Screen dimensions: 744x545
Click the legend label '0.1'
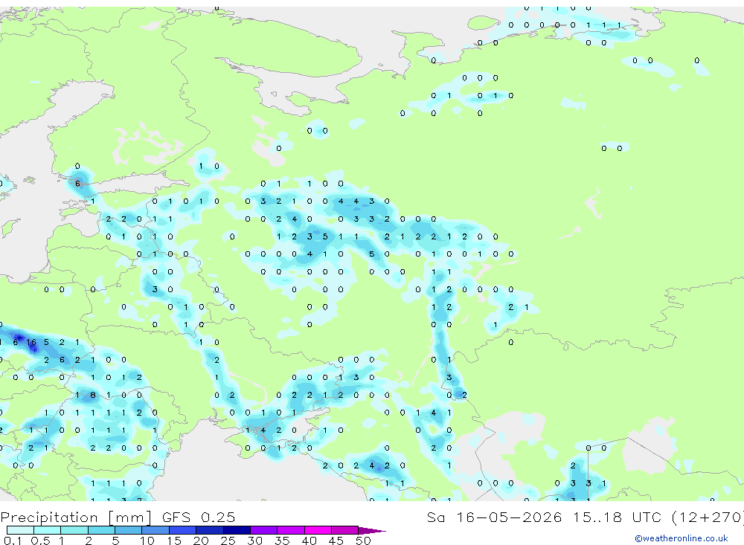point(13,541)
